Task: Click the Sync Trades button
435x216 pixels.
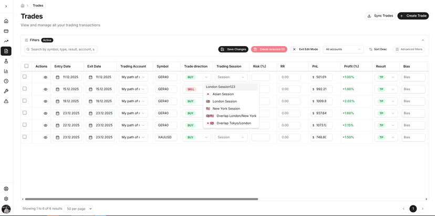Action: 380,16
